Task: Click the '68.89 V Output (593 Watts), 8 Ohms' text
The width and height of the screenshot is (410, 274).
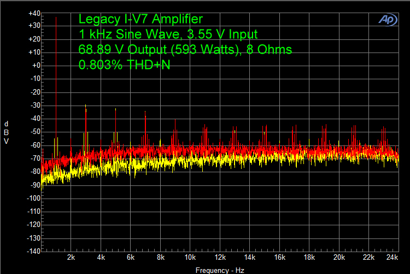Action: (185, 50)
